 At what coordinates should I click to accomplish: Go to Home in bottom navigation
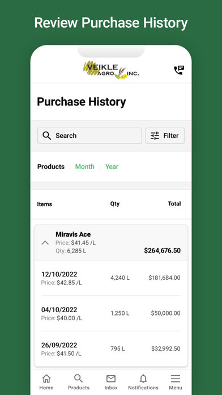(46, 382)
